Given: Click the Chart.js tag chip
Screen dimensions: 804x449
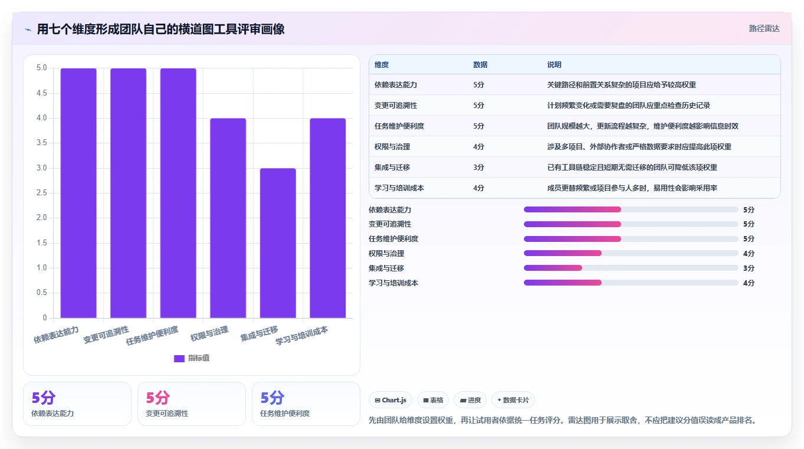Looking at the screenshot, I should point(390,400).
